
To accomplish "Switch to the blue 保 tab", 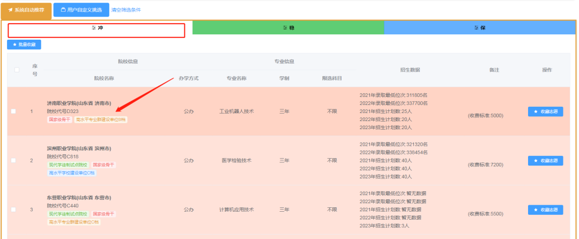I will point(480,27).
